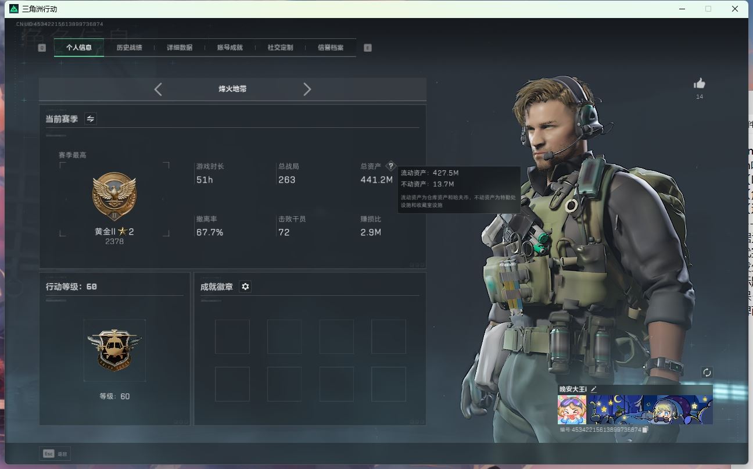Select the first empty achievement badge slot
Viewport: 753px width, 469px height.
coord(232,336)
